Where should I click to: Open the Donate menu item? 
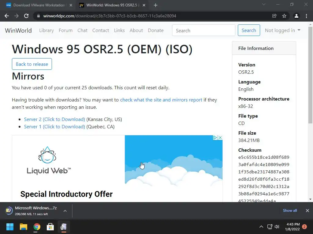pos(156,30)
